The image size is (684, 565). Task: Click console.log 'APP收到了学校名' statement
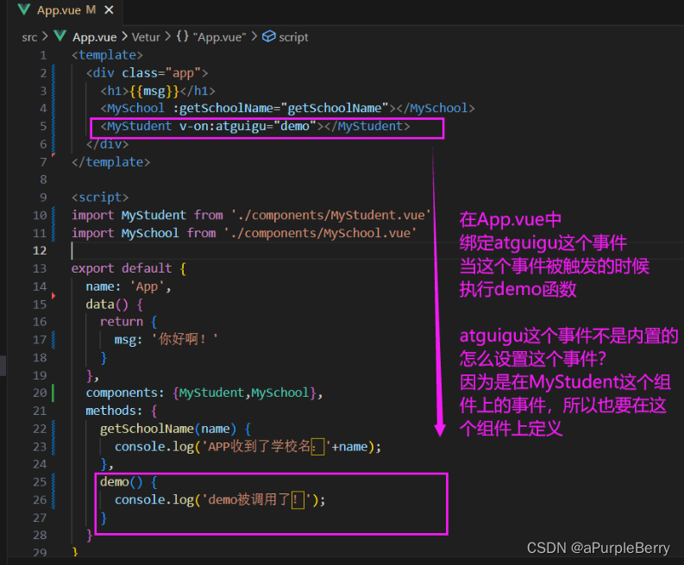248,447
